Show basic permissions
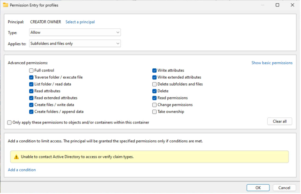 click(272, 63)
